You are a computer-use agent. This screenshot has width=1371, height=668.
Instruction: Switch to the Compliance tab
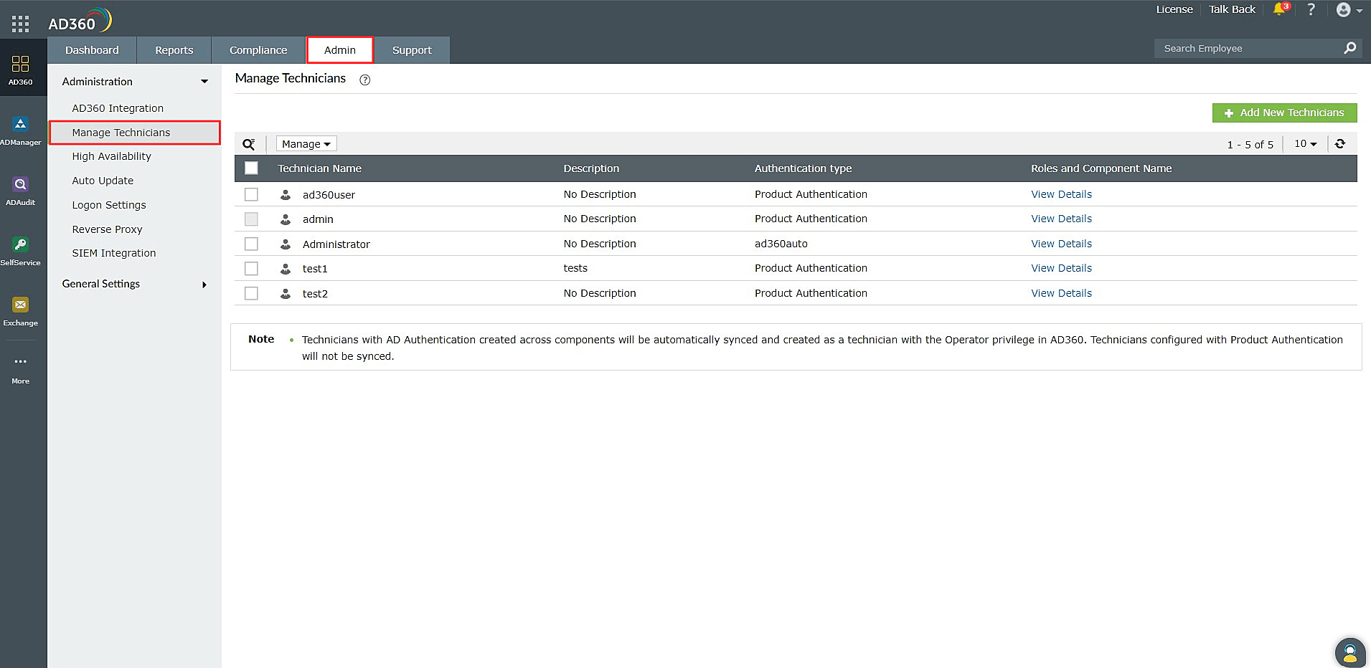(x=258, y=49)
